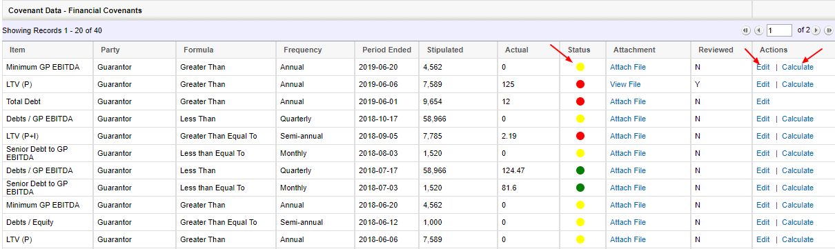Click red status dot for Total Debt row
The height and width of the screenshot is (249, 835).
point(580,101)
